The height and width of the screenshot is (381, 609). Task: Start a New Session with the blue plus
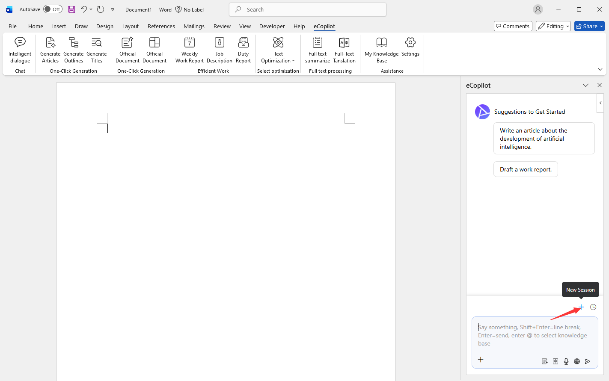[x=581, y=307]
